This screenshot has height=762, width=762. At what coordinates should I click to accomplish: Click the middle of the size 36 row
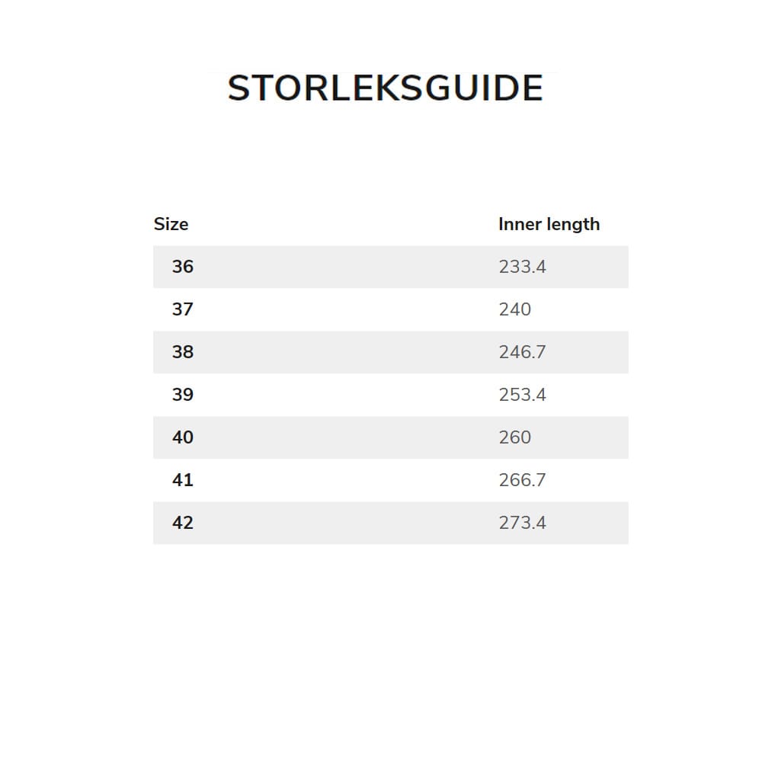click(x=390, y=267)
